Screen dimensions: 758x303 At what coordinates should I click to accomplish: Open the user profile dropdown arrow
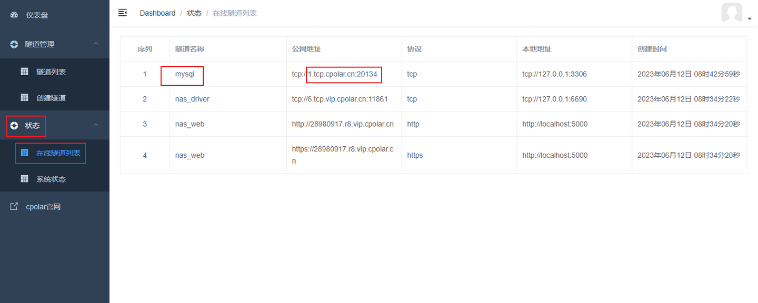point(750,17)
